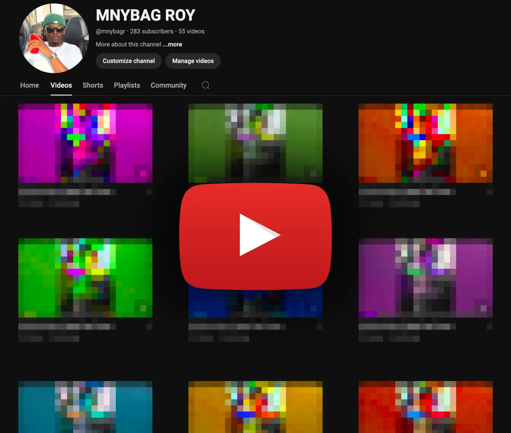Switch to the Shorts tab
Image resolution: width=511 pixels, height=433 pixels.
[x=93, y=85]
